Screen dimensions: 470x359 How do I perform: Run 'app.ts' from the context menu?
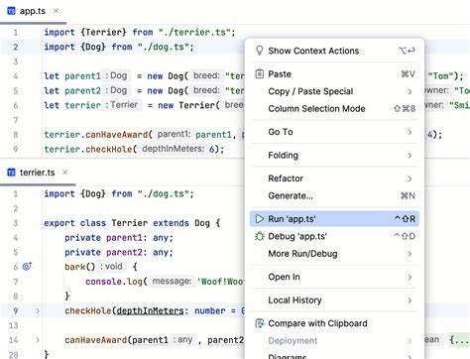[334, 219]
